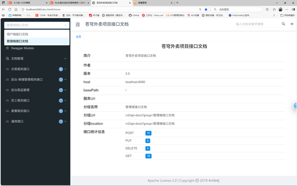This screenshot has height=186, width=297.
Task: Click the cloud icon beside 员工相关接口
Action: [7, 100]
